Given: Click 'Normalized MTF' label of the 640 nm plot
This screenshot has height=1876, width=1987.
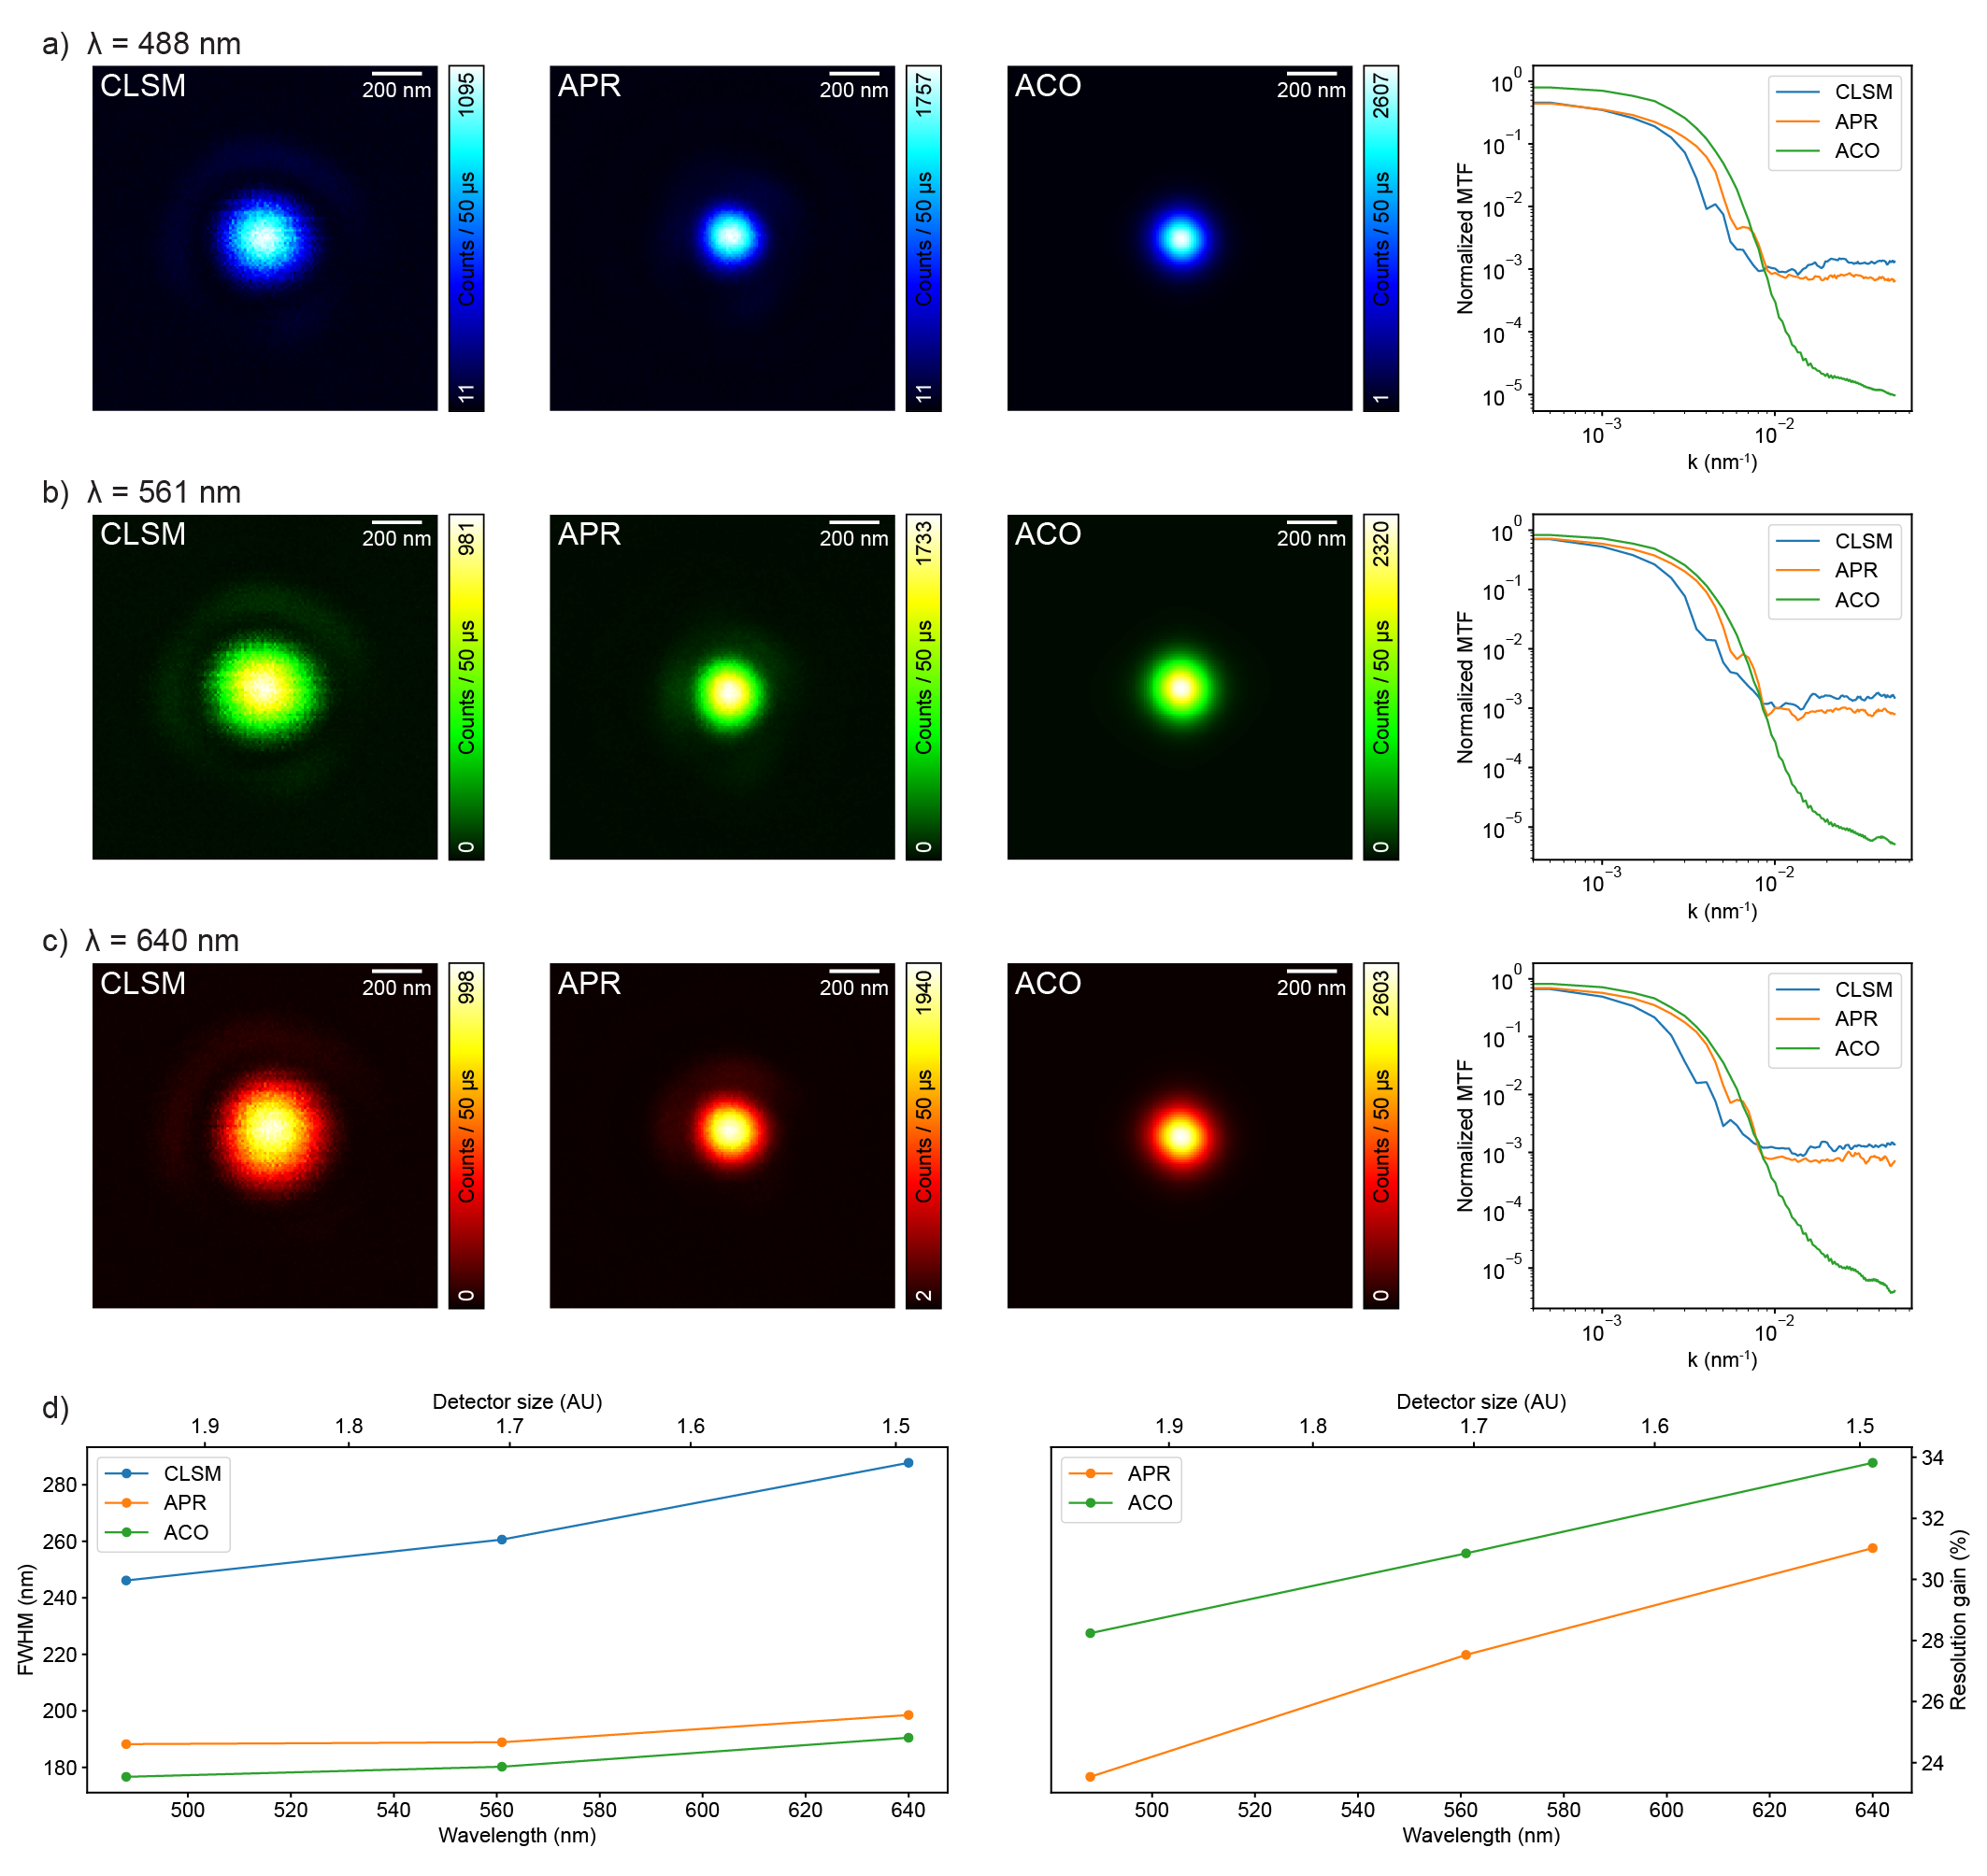Looking at the screenshot, I should [1465, 1135].
